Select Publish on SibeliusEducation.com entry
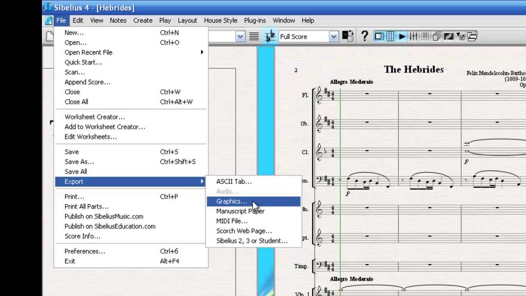Screen dimensions: 526x296 [x=131, y=226]
